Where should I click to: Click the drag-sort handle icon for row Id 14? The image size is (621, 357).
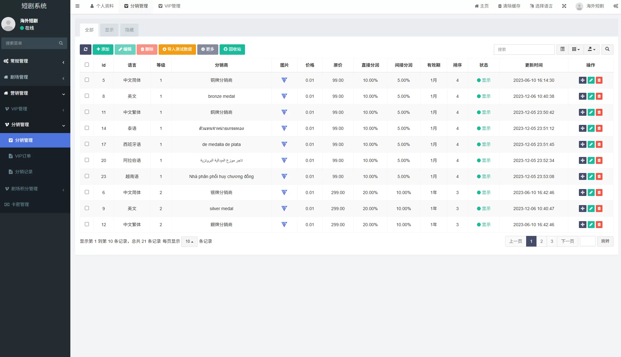582,128
